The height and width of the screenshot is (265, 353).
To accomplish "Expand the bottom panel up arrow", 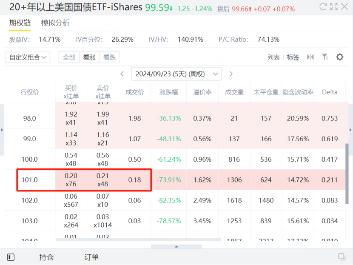I will pyautogui.click(x=176, y=247).
